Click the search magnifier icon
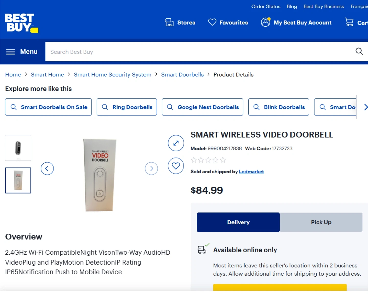368x294 pixels. 359,51
